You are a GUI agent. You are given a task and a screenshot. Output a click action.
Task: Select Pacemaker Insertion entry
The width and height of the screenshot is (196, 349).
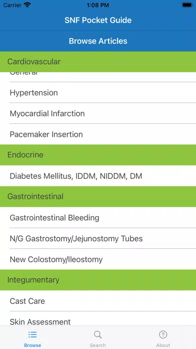[98, 134]
